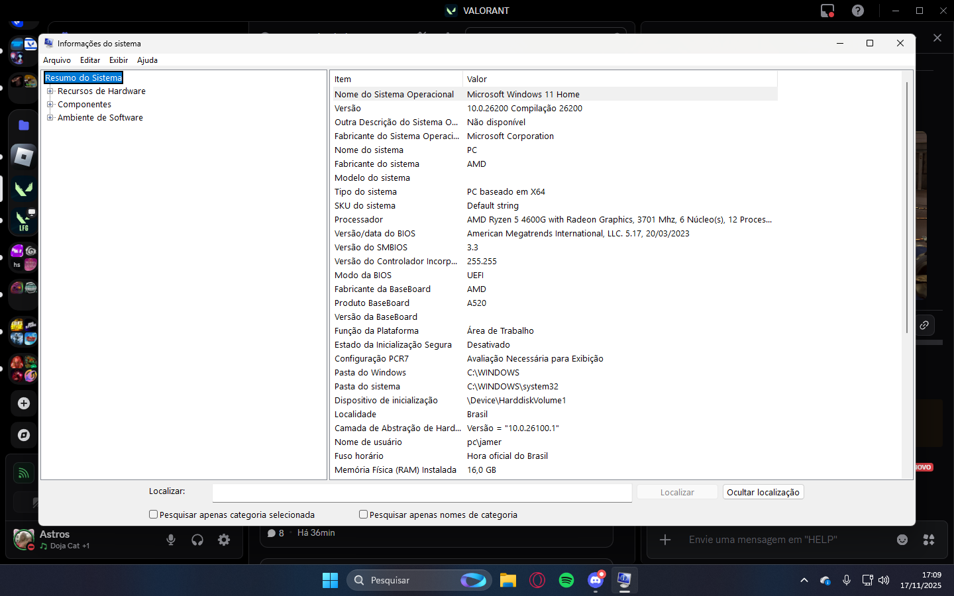
Task: Open the emoji picker in Discord chat
Action: tap(902, 540)
